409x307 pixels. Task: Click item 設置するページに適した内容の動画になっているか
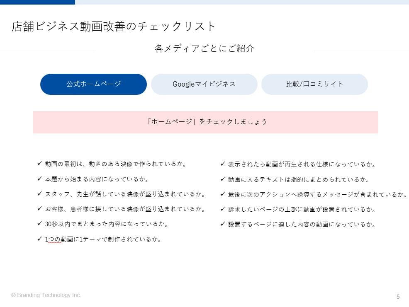[302, 225]
